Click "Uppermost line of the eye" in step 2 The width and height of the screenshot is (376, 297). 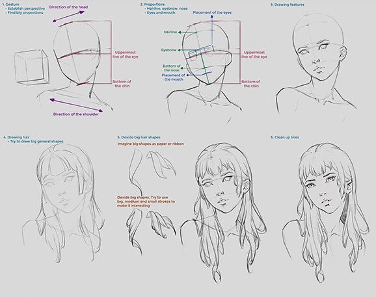click(254, 55)
